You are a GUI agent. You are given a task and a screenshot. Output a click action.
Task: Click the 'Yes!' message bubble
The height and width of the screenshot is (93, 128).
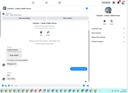tap(8, 75)
